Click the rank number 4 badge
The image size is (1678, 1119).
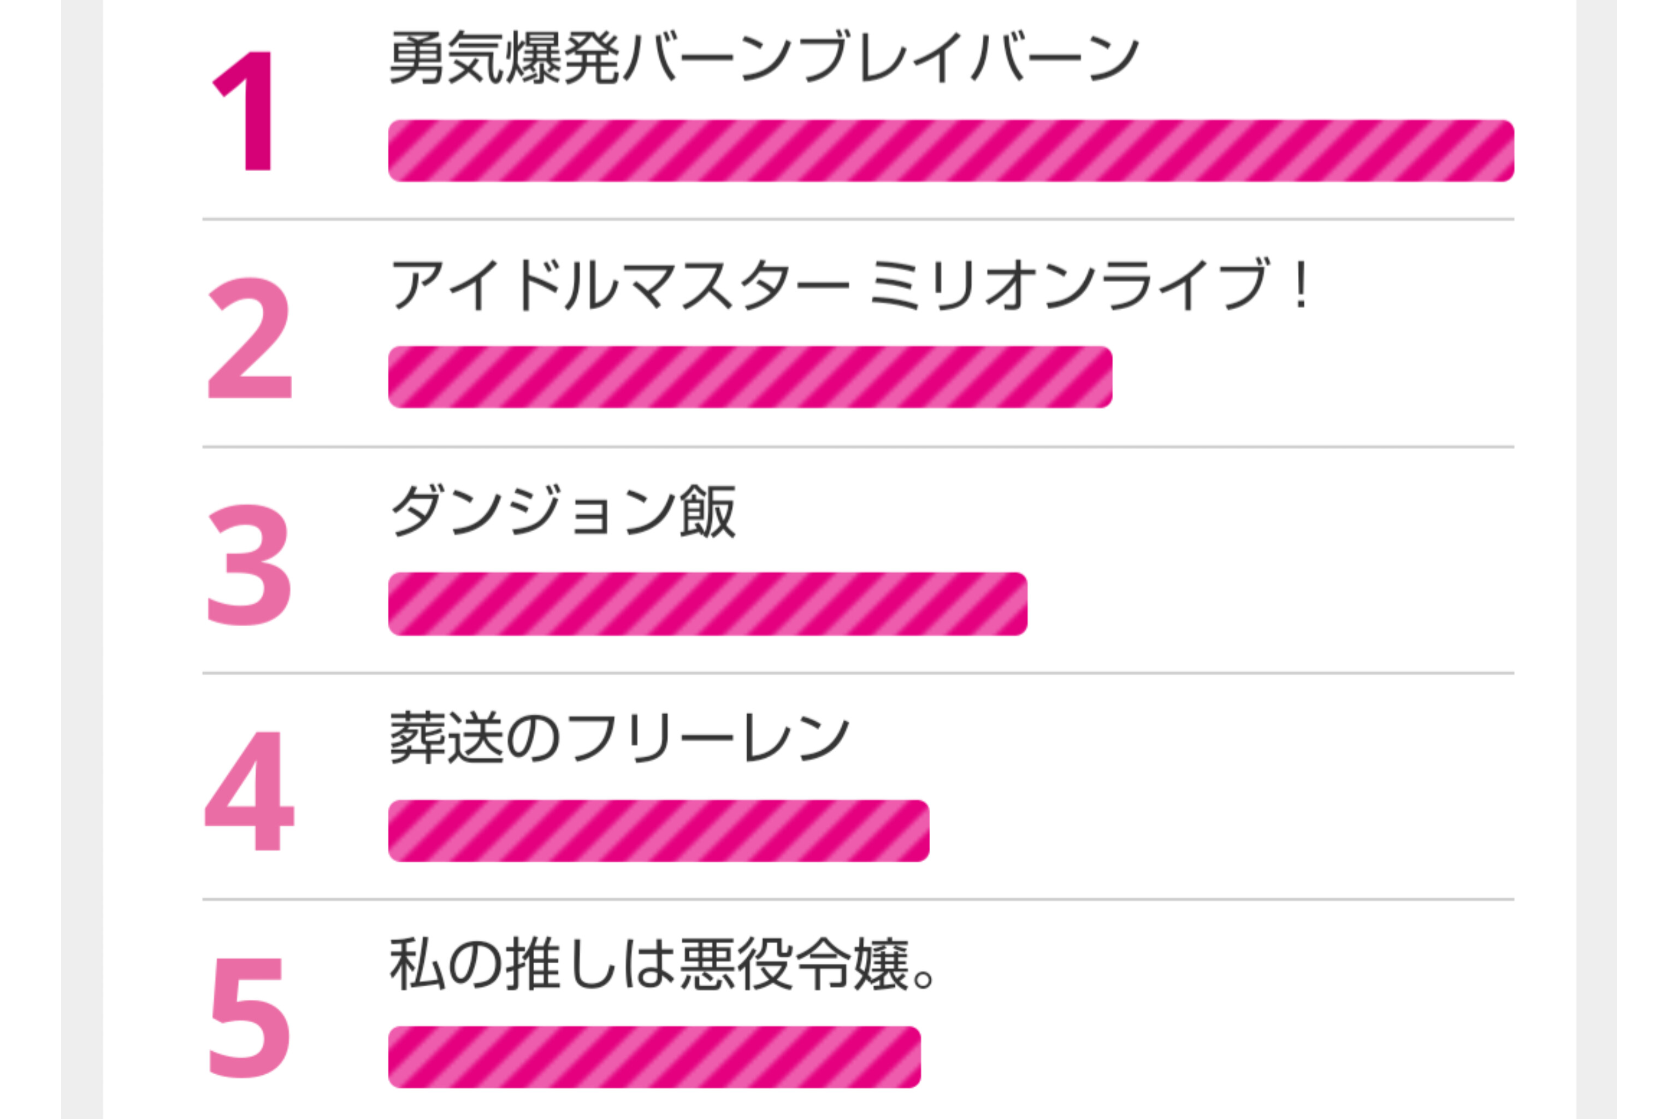point(249,791)
